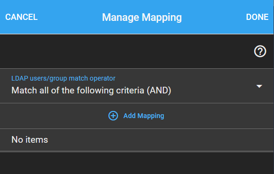Tap CANCEL in the blue header bar

tap(21, 17)
